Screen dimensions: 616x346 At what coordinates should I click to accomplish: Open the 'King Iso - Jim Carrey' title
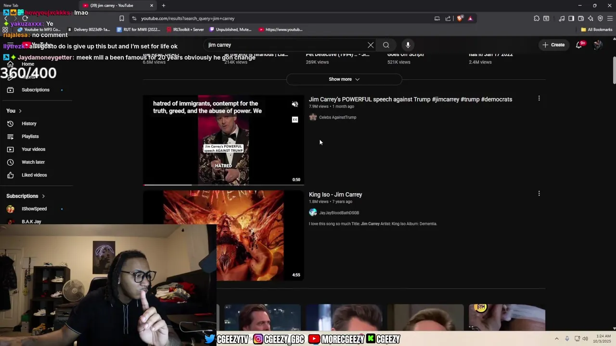pyautogui.click(x=335, y=195)
